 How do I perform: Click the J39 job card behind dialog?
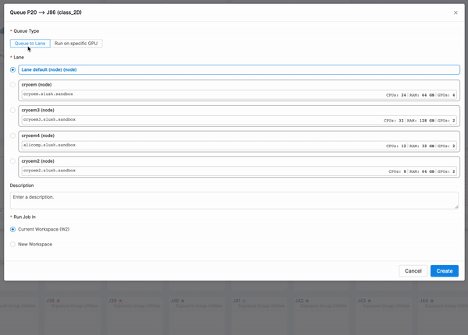click(134, 316)
